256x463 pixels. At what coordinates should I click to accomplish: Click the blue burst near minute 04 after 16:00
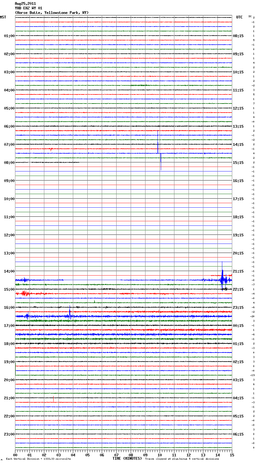pos(70,313)
